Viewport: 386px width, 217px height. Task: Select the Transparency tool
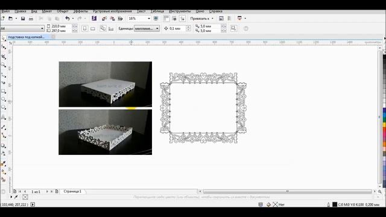pyautogui.click(x=4, y=153)
